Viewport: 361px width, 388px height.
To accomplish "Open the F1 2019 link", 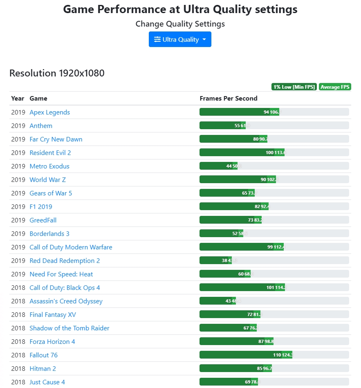I will coord(41,206).
